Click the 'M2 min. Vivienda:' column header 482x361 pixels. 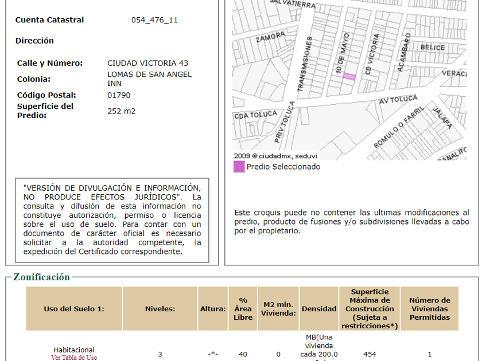click(x=278, y=309)
